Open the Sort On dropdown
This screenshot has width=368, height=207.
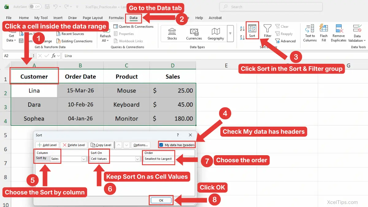[x=138, y=159]
